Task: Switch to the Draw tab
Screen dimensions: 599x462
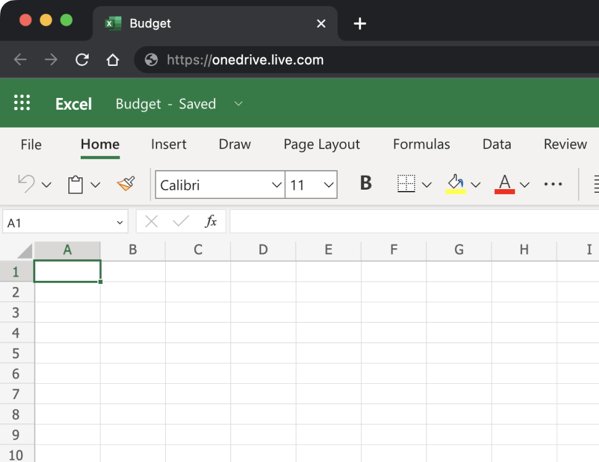Action: point(235,144)
